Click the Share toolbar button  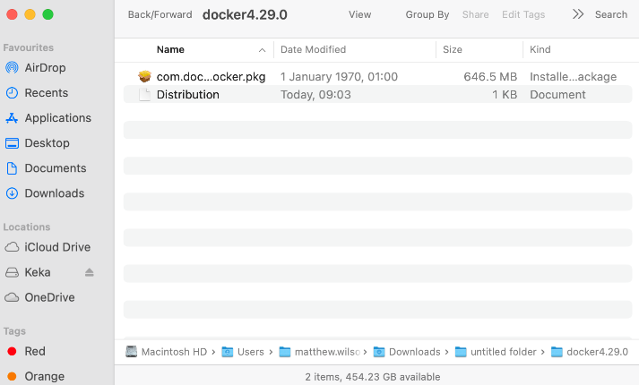pos(475,14)
